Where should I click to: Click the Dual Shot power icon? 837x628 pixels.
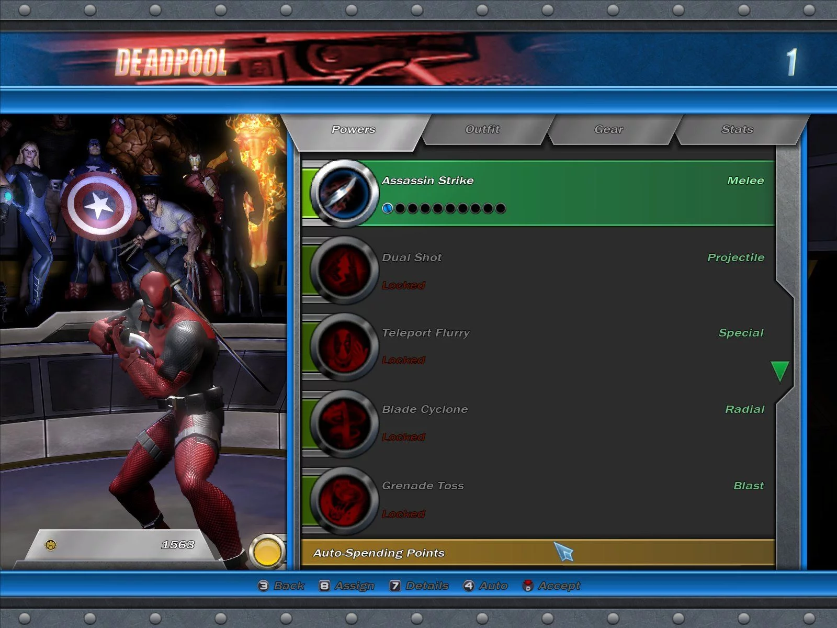tap(344, 270)
